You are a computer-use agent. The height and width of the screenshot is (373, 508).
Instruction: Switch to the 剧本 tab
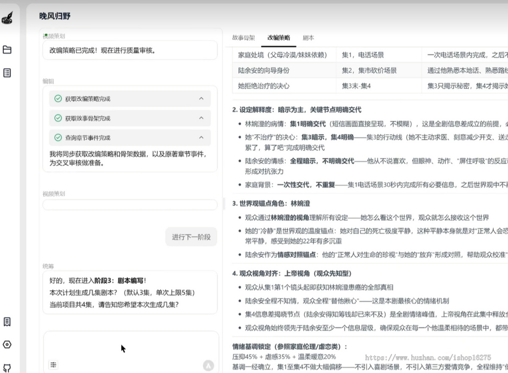coord(308,38)
